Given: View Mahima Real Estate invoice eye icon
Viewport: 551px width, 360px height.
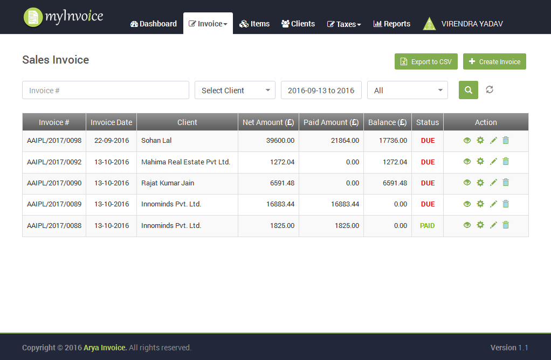Looking at the screenshot, I should 467,162.
